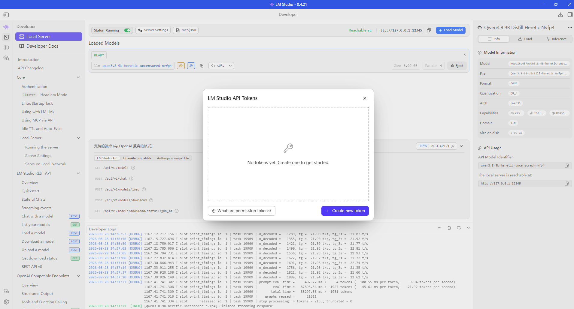Open the Developer terminal view icon
The width and height of the screenshot is (574, 309).
(x=6, y=37)
